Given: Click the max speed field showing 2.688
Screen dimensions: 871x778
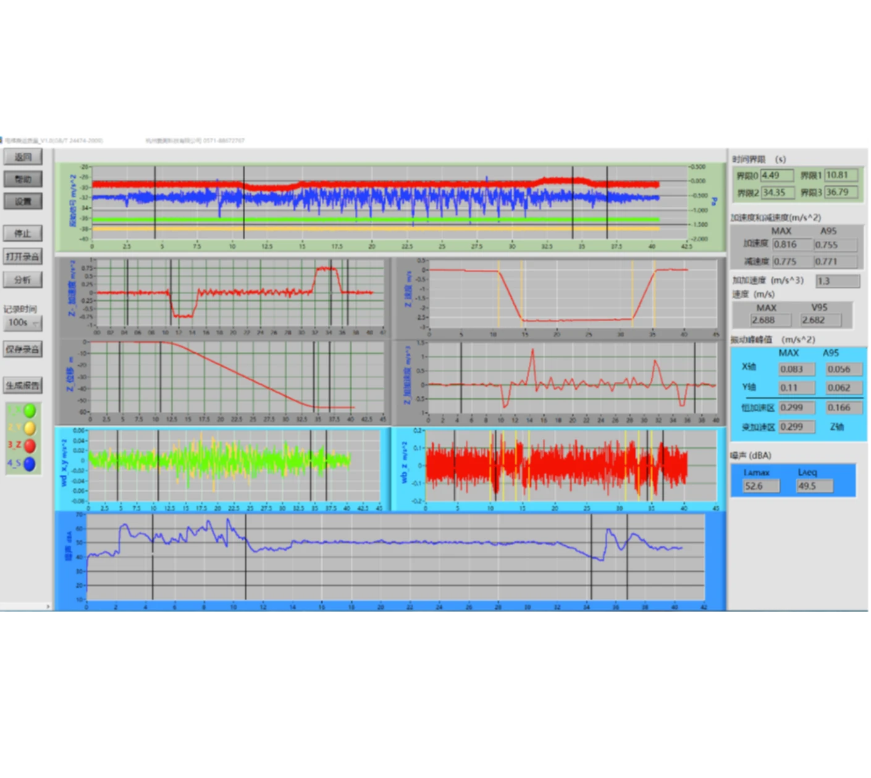Looking at the screenshot, I should (770, 320).
